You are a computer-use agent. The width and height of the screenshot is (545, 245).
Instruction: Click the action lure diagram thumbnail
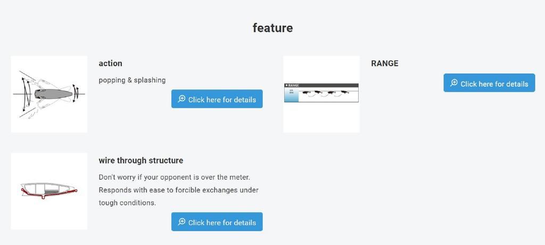point(49,94)
